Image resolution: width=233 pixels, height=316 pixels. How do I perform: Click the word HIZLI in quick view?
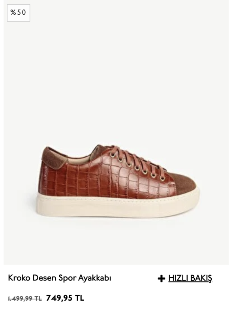(179, 278)
